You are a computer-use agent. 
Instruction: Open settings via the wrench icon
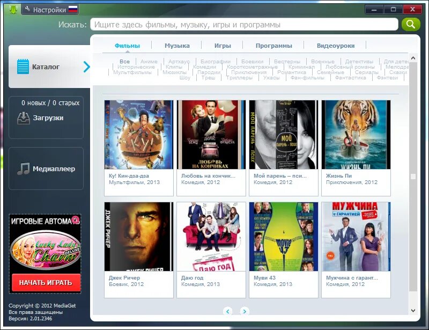[27, 10]
